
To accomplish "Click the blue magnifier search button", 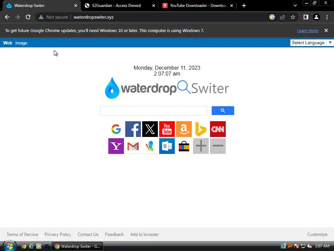I will 223,110.
